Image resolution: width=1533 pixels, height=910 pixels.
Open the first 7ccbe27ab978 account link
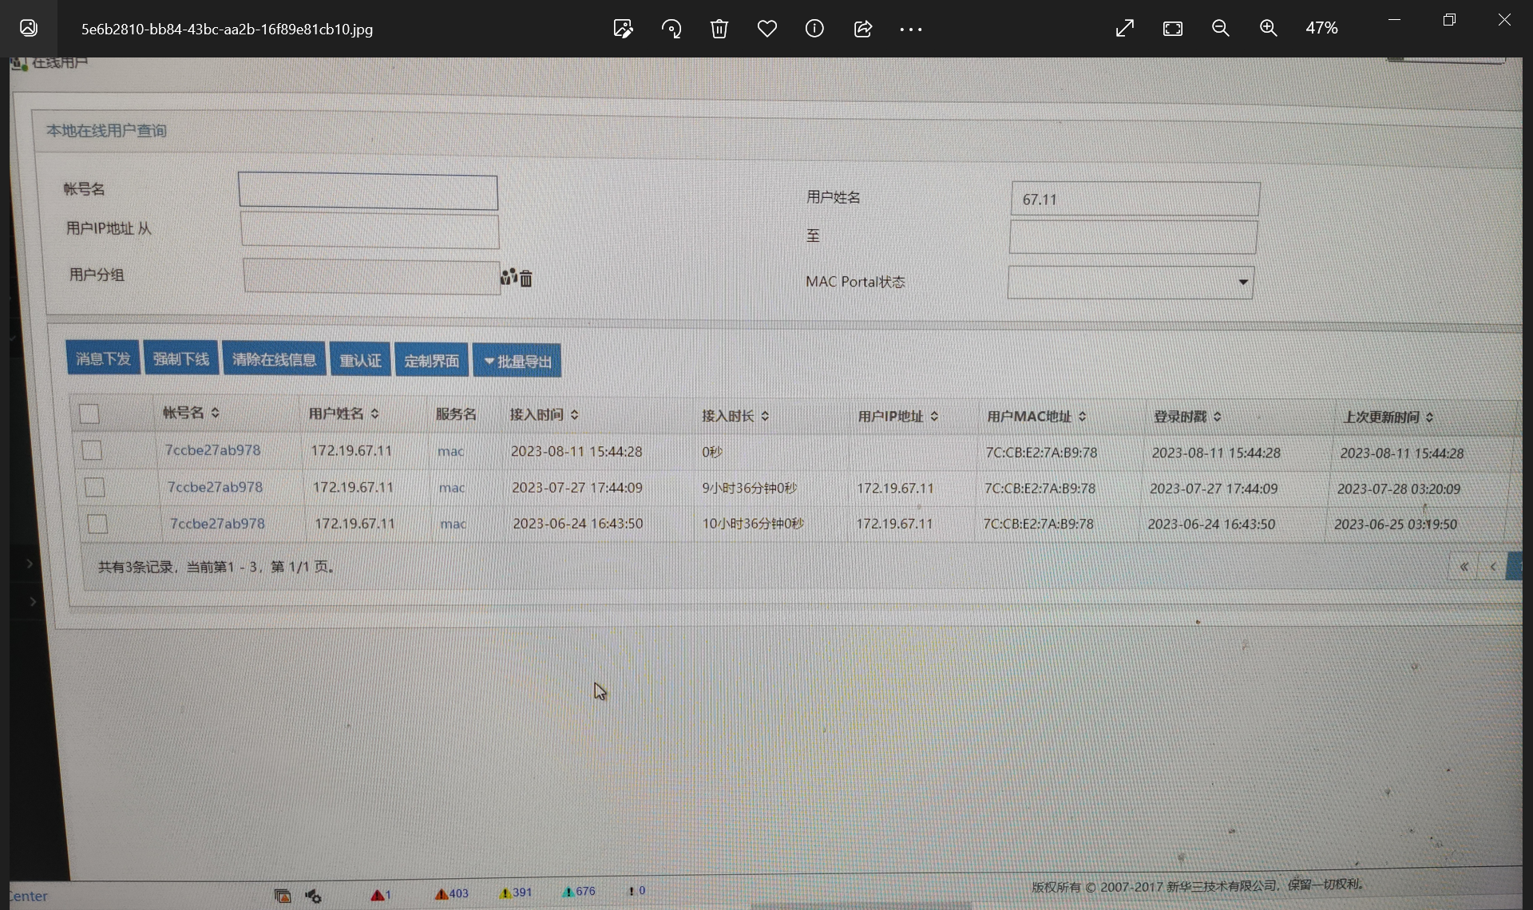tap(212, 450)
